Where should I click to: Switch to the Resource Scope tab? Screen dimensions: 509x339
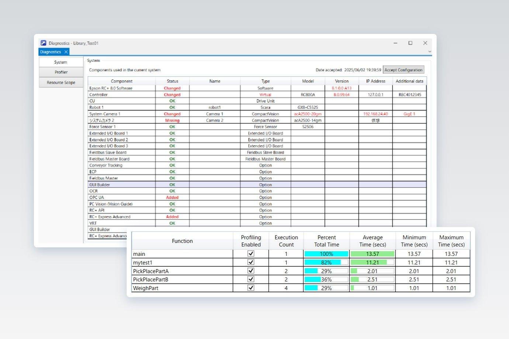[x=61, y=83]
